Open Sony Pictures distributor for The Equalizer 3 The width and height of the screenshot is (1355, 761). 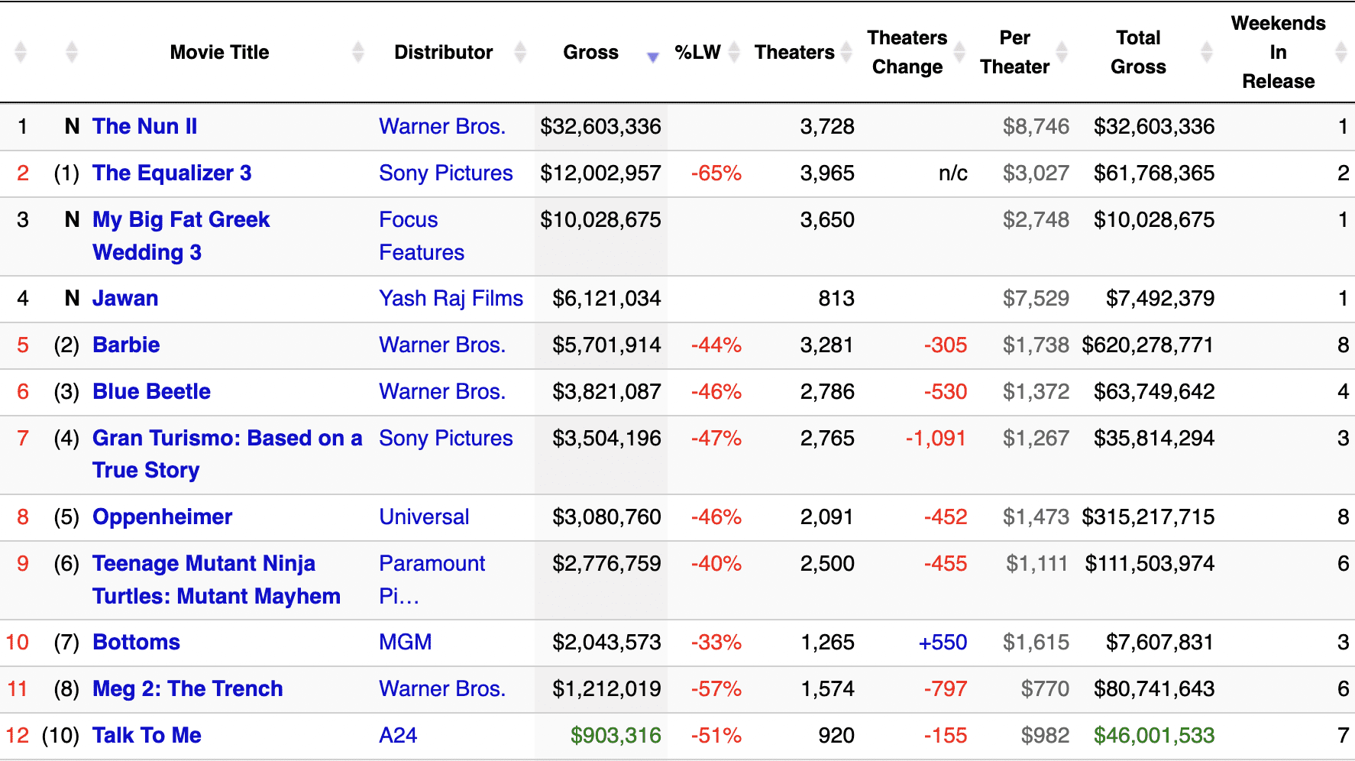pyautogui.click(x=446, y=173)
